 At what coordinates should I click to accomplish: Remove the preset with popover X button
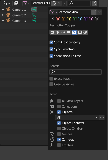[99, 12]
